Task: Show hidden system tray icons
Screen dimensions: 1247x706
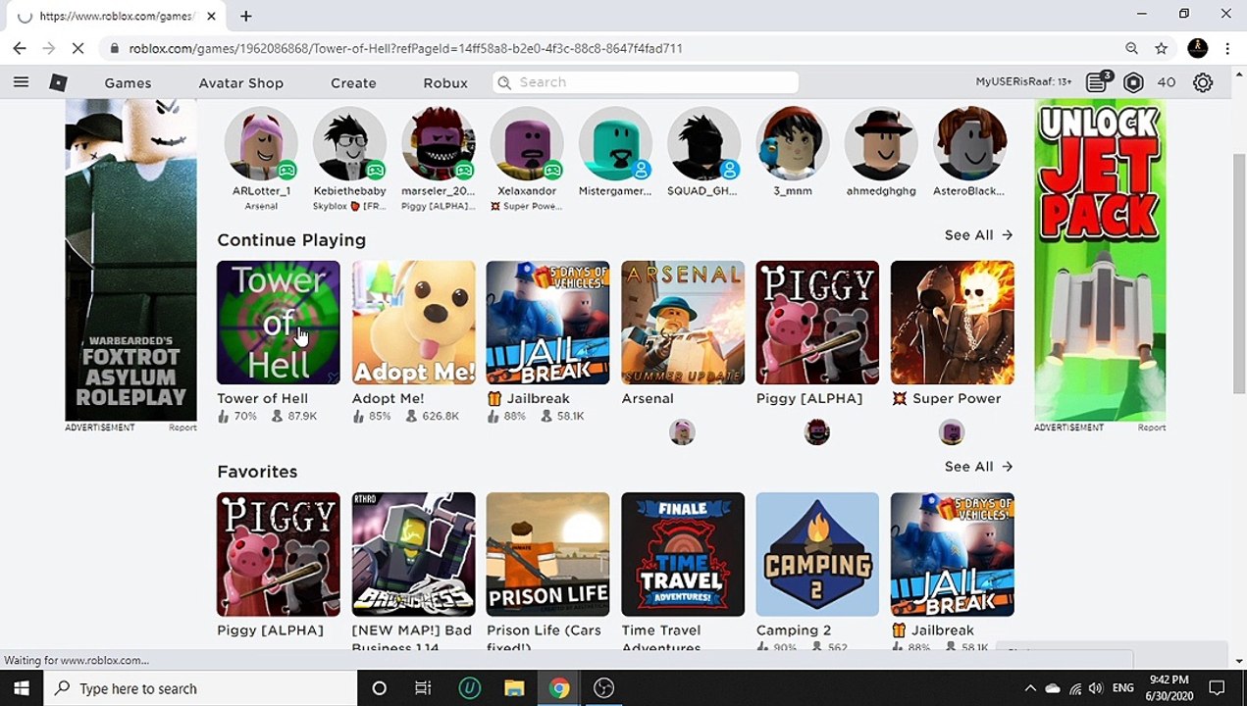Action: [x=1029, y=688]
